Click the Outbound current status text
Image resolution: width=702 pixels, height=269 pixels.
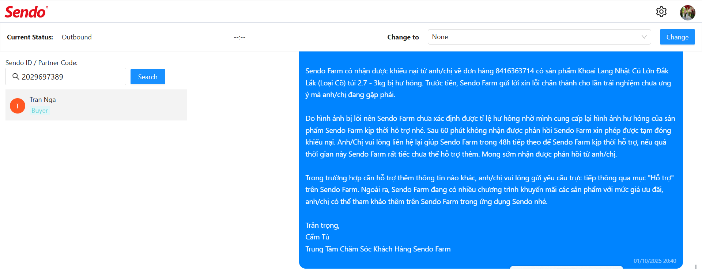point(76,37)
